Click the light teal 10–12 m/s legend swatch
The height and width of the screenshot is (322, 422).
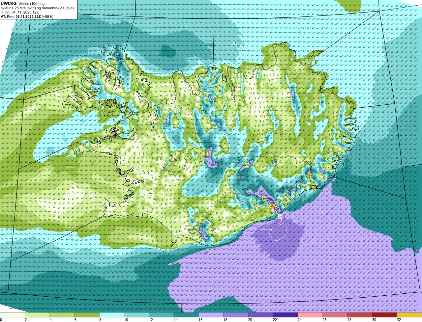(136, 315)
